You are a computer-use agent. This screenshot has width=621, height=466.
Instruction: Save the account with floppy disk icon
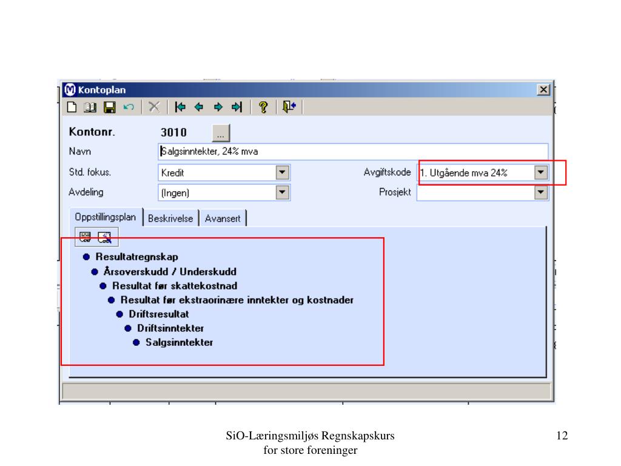[109, 107]
